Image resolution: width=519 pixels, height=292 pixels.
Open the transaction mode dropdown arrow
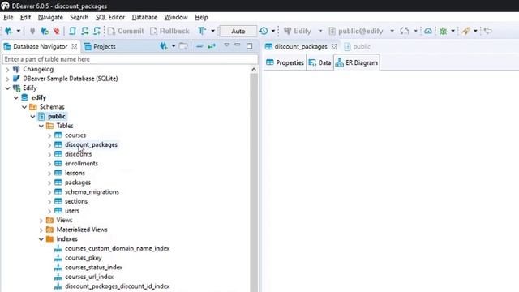click(x=212, y=31)
